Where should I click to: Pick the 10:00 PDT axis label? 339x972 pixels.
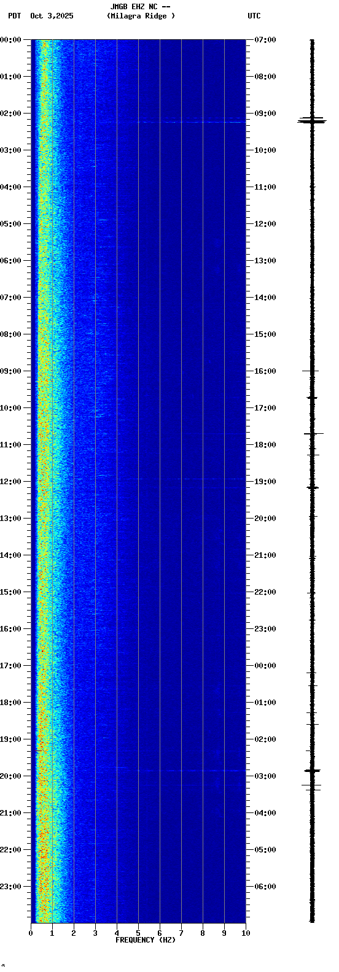click(10, 408)
